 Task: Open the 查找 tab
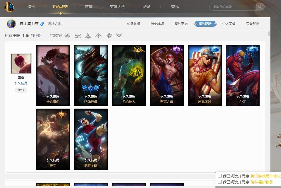click(x=175, y=7)
